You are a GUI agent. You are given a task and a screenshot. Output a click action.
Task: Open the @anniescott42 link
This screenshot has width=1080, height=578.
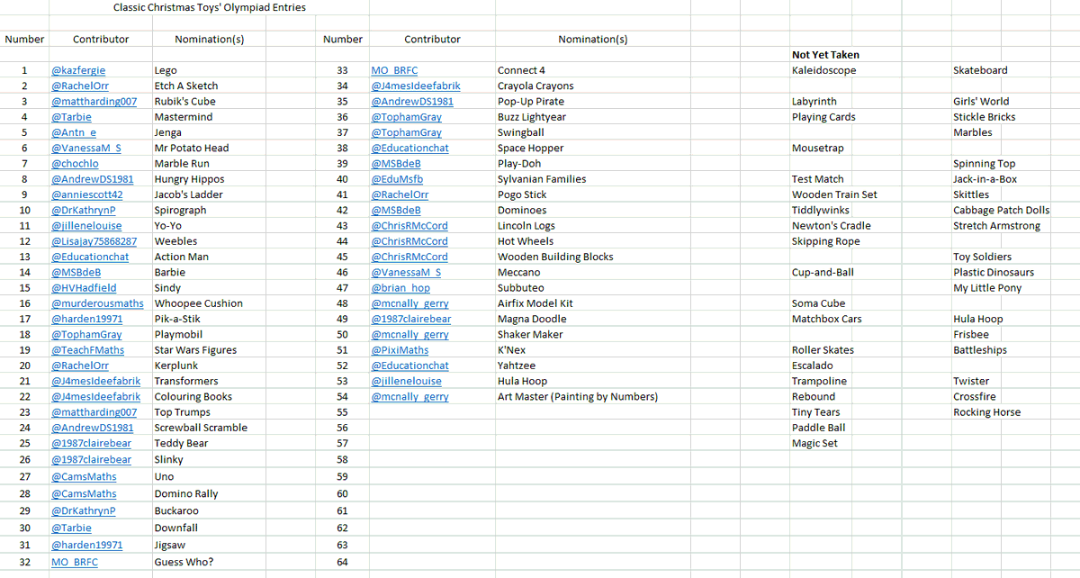click(87, 194)
